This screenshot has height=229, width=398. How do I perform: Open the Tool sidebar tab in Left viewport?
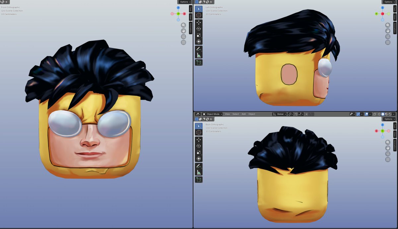coord(395,9)
